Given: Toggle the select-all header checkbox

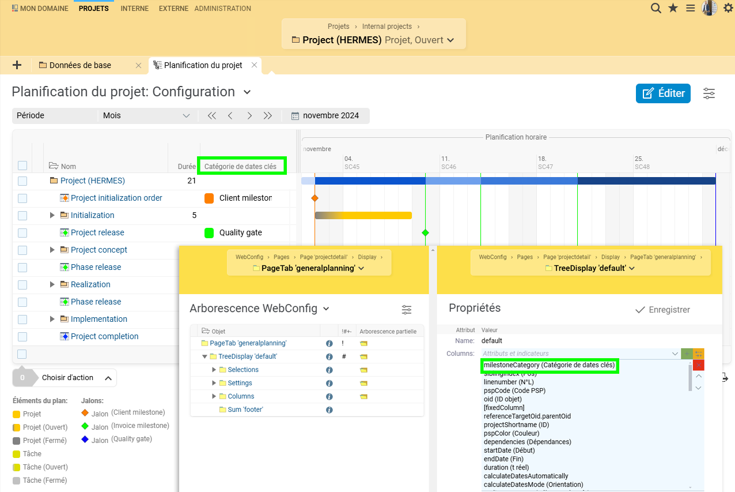Looking at the screenshot, I should tap(22, 166).
